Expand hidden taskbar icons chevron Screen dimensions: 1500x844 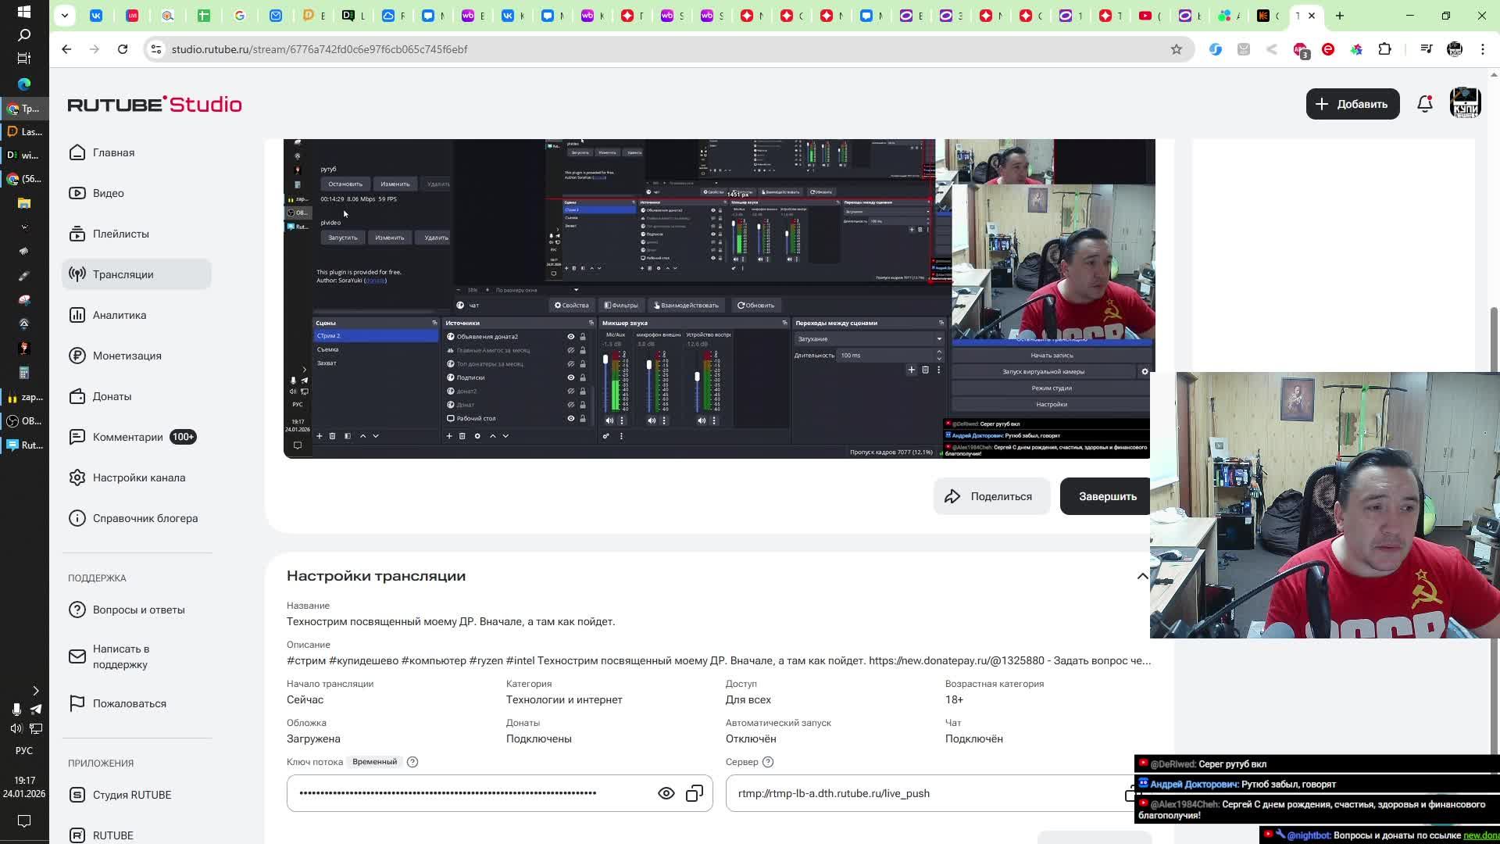coord(35,691)
